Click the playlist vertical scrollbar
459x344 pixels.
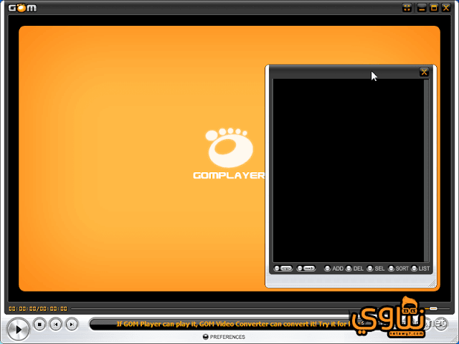coord(426,171)
